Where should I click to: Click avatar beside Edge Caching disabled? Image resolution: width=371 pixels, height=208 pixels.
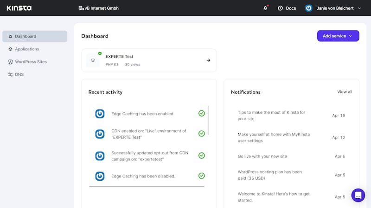100,176
